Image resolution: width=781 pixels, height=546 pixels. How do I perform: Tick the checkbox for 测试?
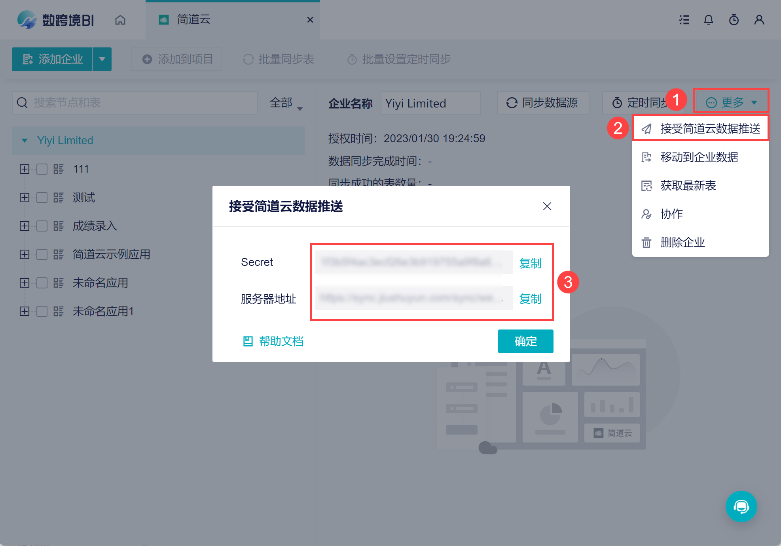pyautogui.click(x=42, y=198)
